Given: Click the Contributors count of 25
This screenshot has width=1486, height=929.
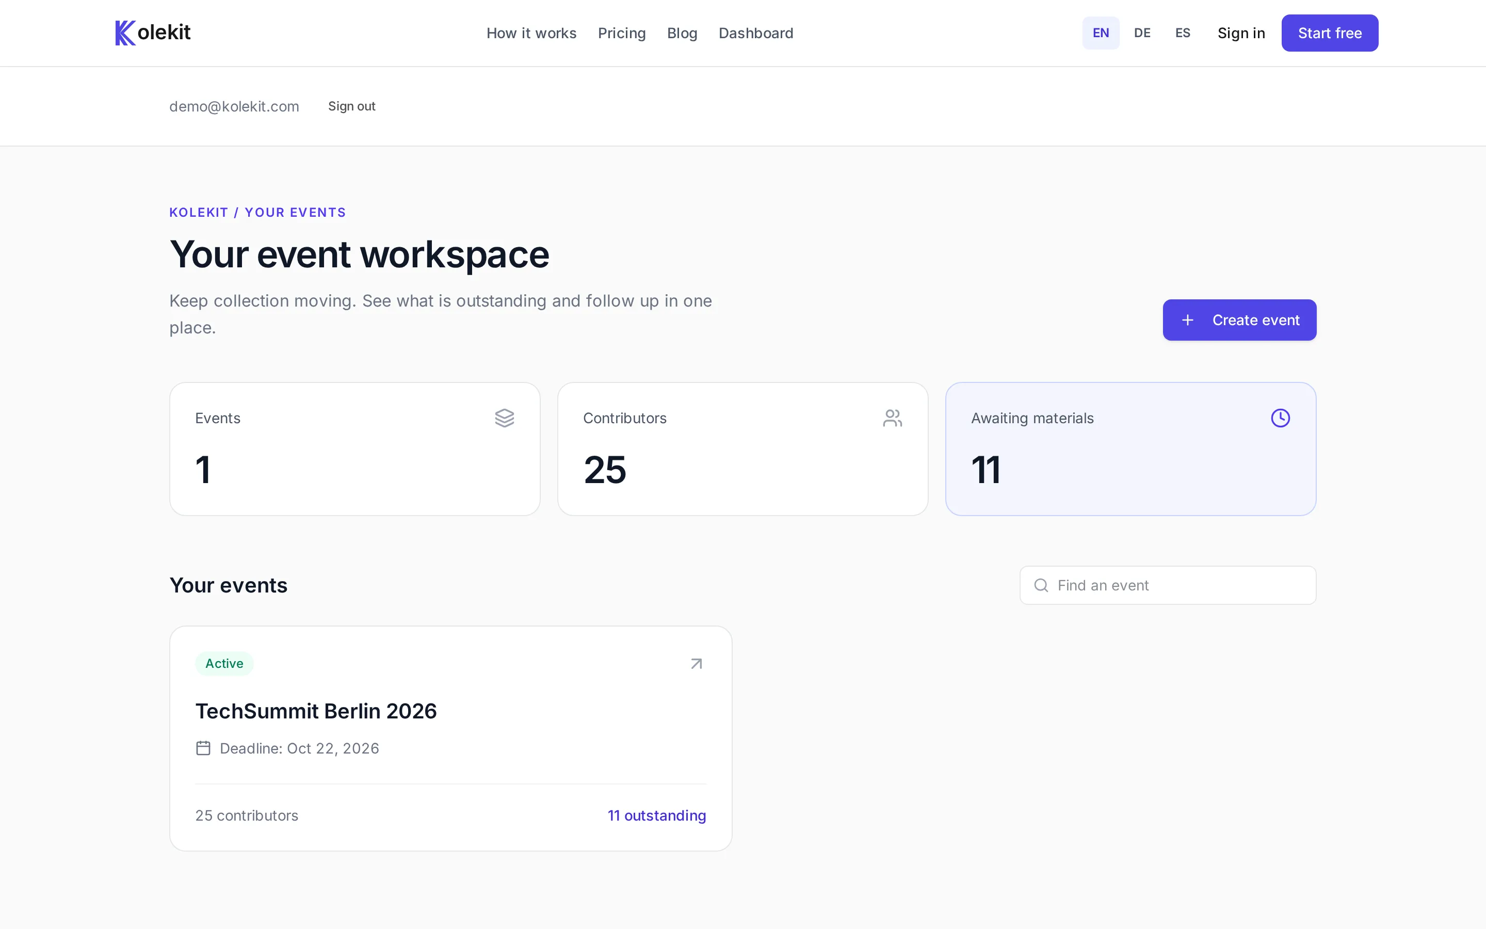Looking at the screenshot, I should click(x=605, y=470).
